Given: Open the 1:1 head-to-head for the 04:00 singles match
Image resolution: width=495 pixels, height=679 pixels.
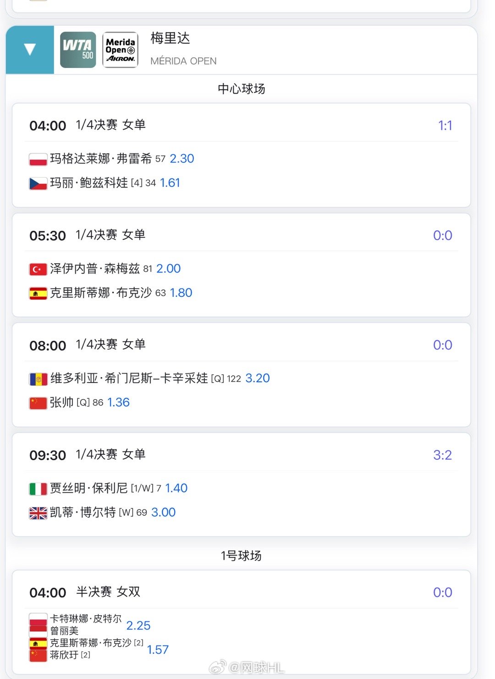Looking at the screenshot, I should pos(445,126).
